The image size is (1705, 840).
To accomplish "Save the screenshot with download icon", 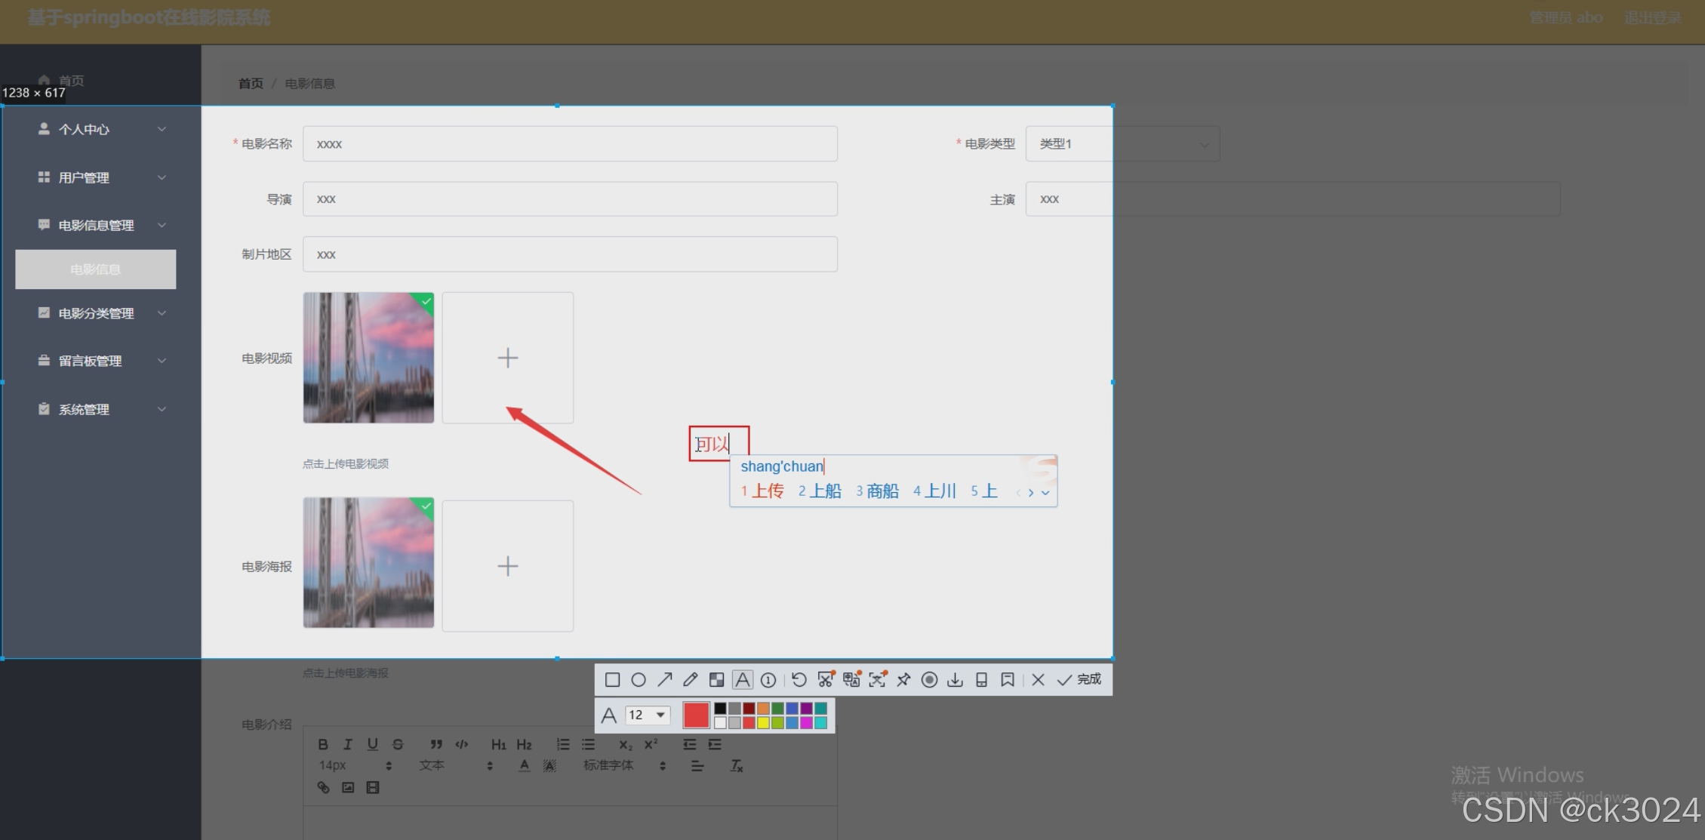I will coord(955,680).
